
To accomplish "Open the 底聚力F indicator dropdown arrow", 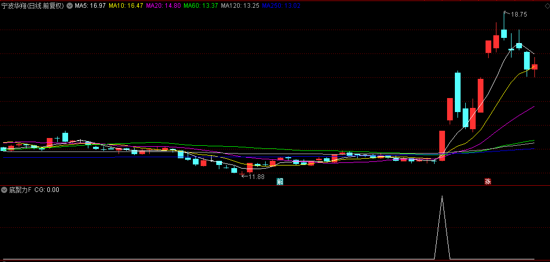I will (x=4, y=190).
